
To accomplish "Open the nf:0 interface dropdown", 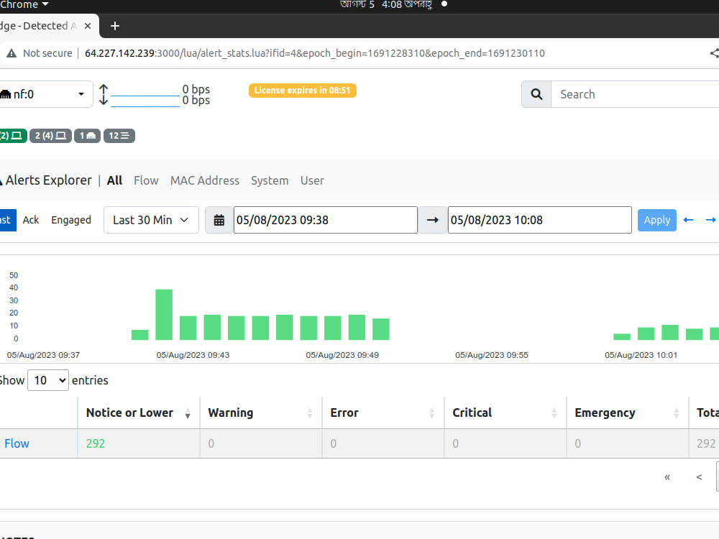I will (45, 94).
